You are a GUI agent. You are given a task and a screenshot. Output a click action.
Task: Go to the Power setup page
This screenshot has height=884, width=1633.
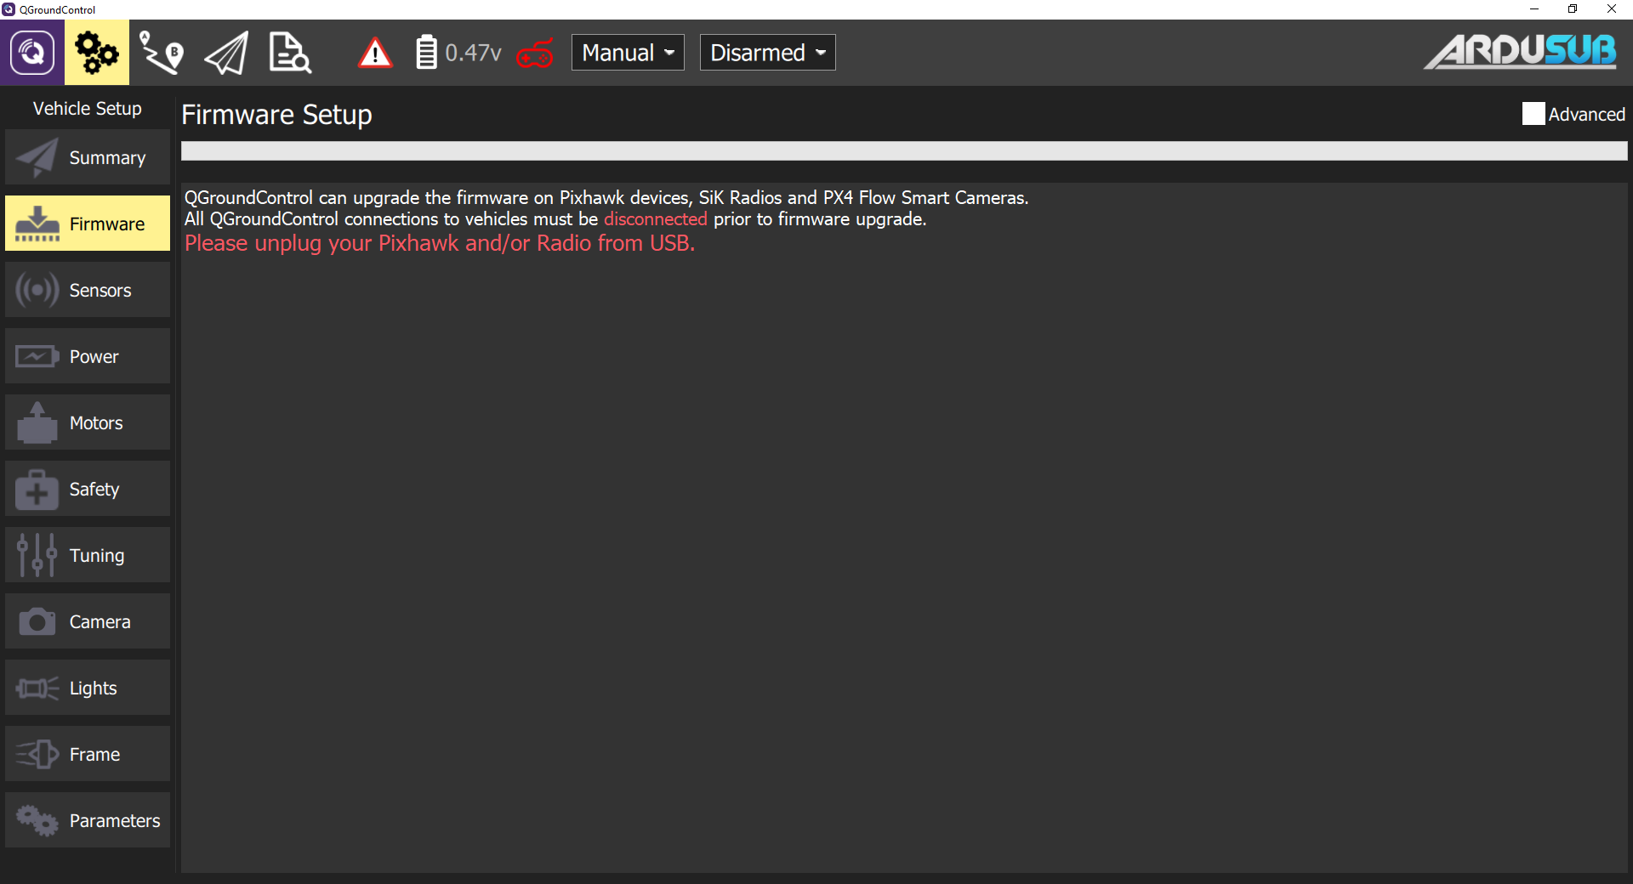88,356
